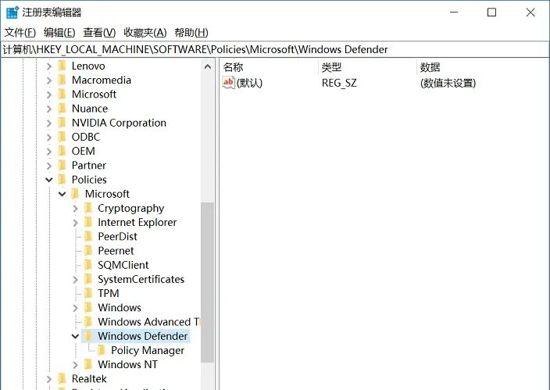Viewport: 550px width, 390px height.
Task: Click the OEM folder icon
Action: pyautogui.click(x=62, y=152)
